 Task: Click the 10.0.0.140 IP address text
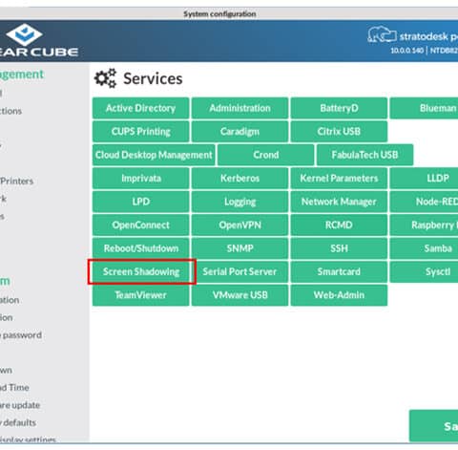(407, 51)
